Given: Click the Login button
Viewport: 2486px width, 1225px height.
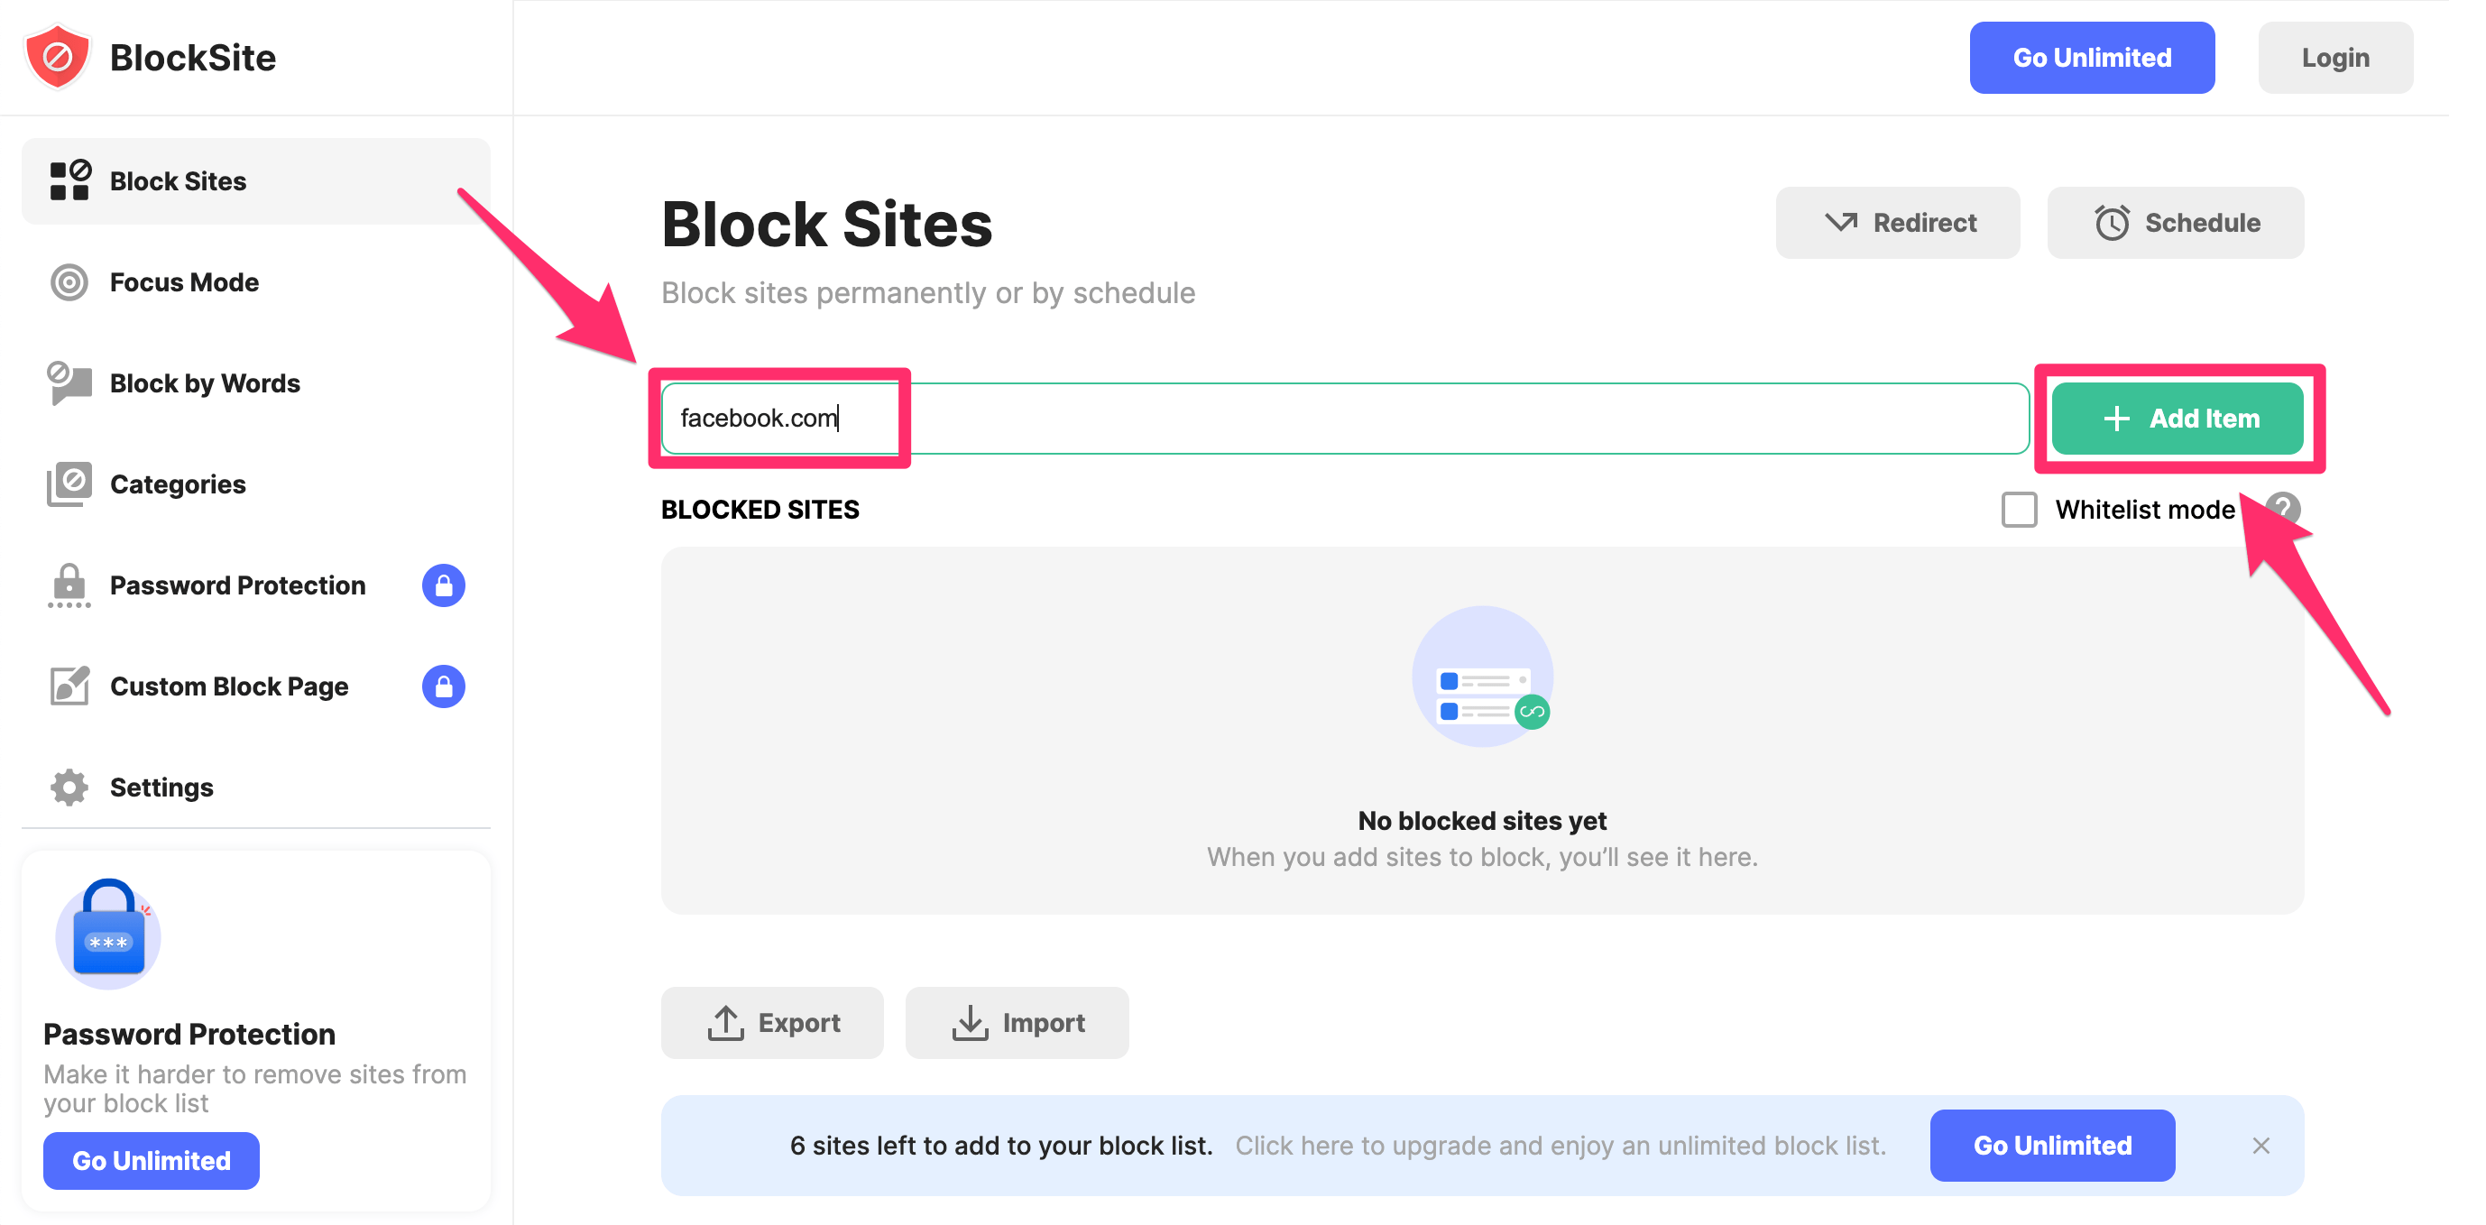Looking at the screenshot, I should pyautogui.click(x=2335, y=58).
